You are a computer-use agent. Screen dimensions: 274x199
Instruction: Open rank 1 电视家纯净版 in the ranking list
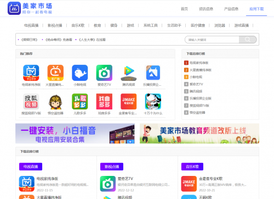click(199, 63)
